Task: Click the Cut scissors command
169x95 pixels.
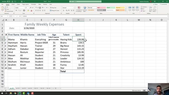Action: click(x=6, y=7)
